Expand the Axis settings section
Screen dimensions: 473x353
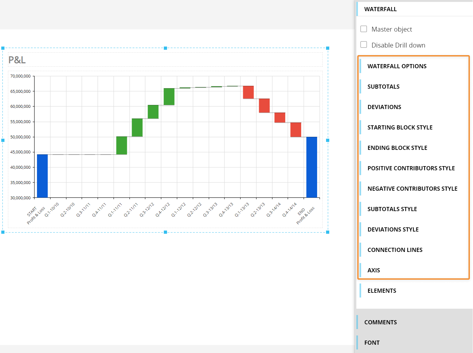coord(374,270)
